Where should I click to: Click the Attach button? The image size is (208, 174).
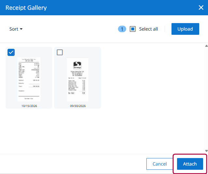tap(190, 164)
